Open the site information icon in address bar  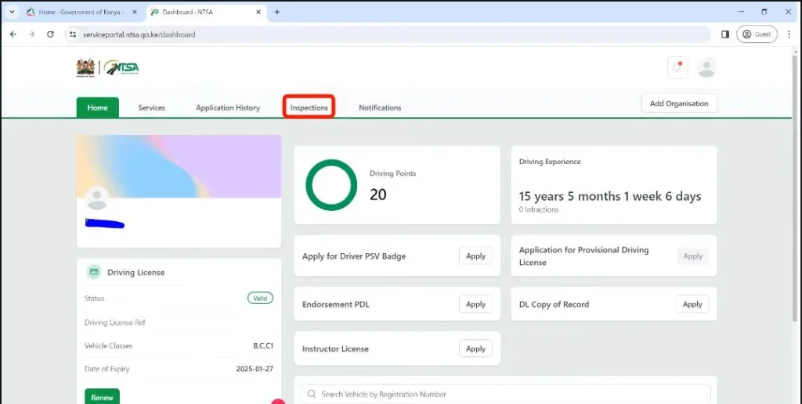pos(73,34)
